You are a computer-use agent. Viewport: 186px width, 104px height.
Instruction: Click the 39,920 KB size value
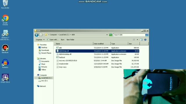(x=135, y=60)
